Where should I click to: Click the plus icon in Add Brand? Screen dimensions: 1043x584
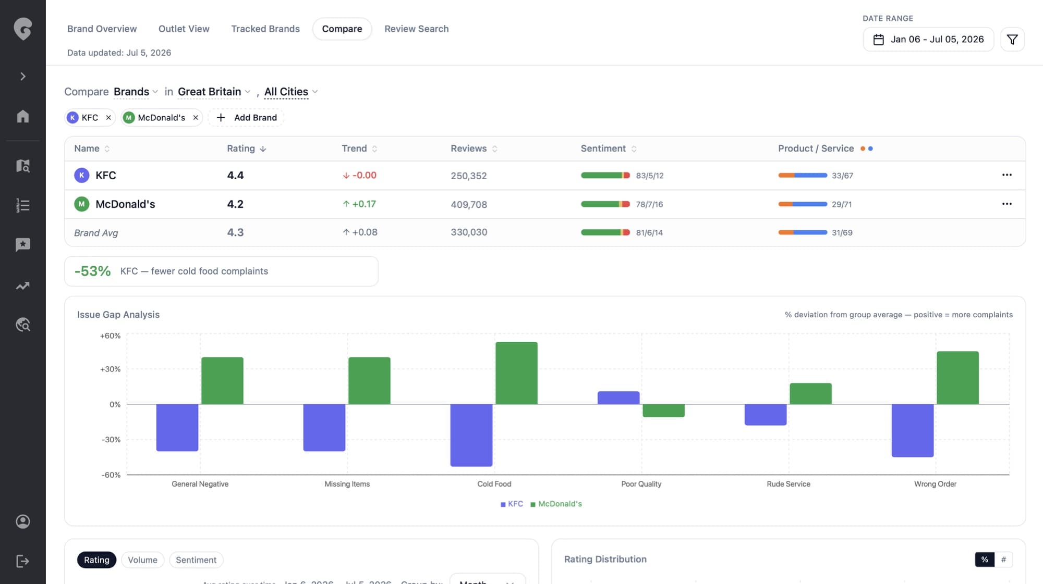221,118
